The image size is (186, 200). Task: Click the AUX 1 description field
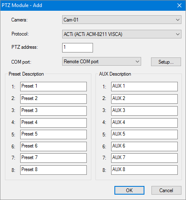[144, 86]
